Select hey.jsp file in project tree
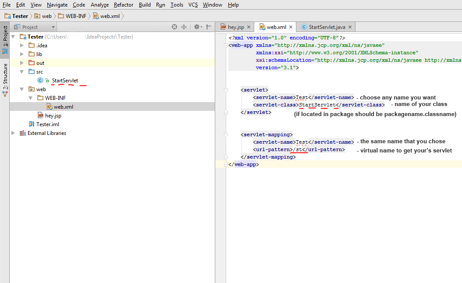462x283 pixels. click(53, 116)
